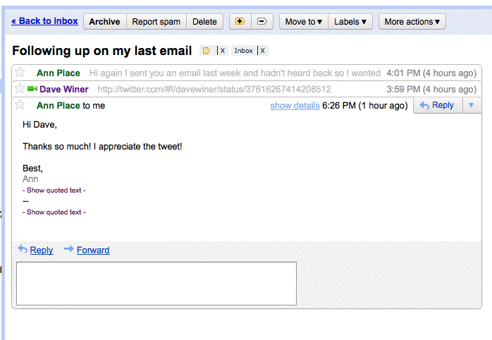Click the Archive button
492x340 pixels.
104,21
